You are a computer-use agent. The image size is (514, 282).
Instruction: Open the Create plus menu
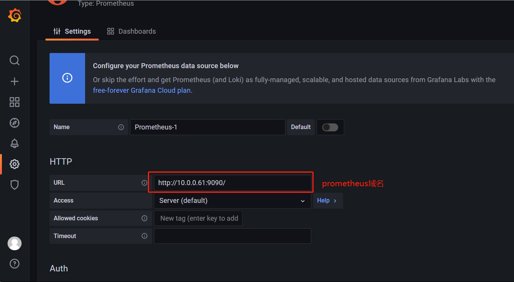14,81
